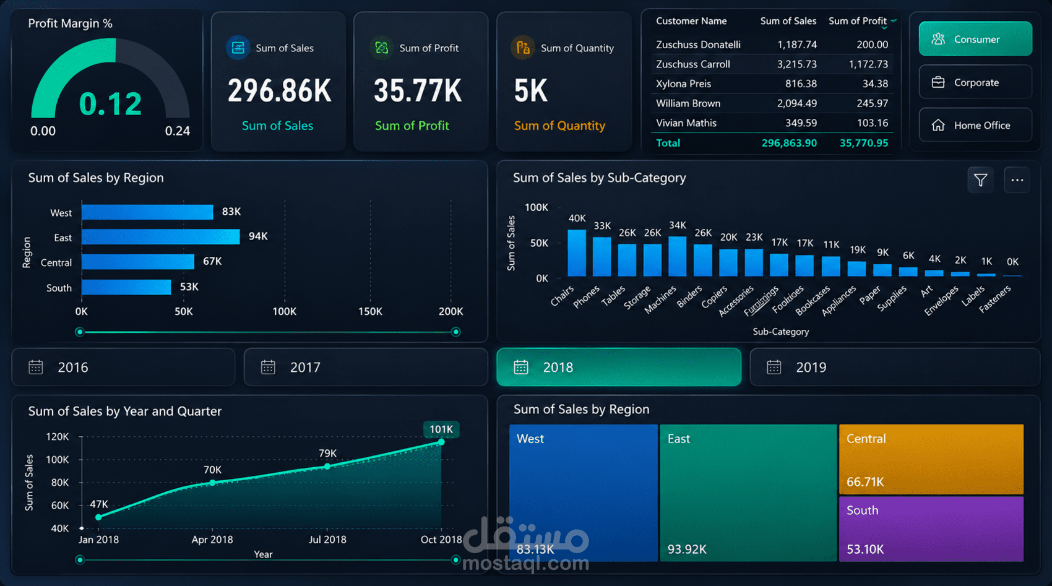The height and width of the screenshot is (586, 1052).
Task: Select the Home Office segment button
Action: (x=975, y=125)
